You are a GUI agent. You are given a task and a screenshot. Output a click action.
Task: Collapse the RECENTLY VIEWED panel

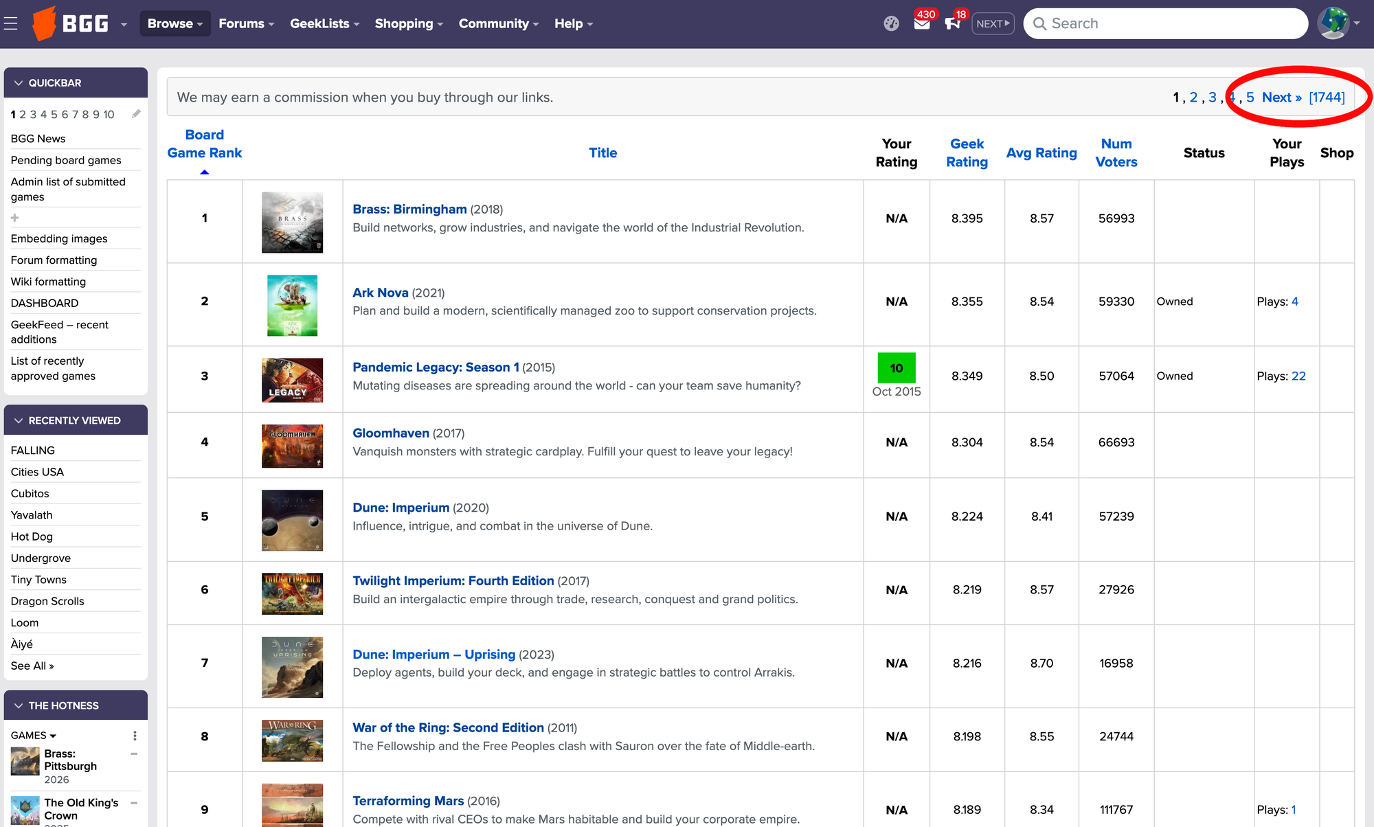point(18,420)
